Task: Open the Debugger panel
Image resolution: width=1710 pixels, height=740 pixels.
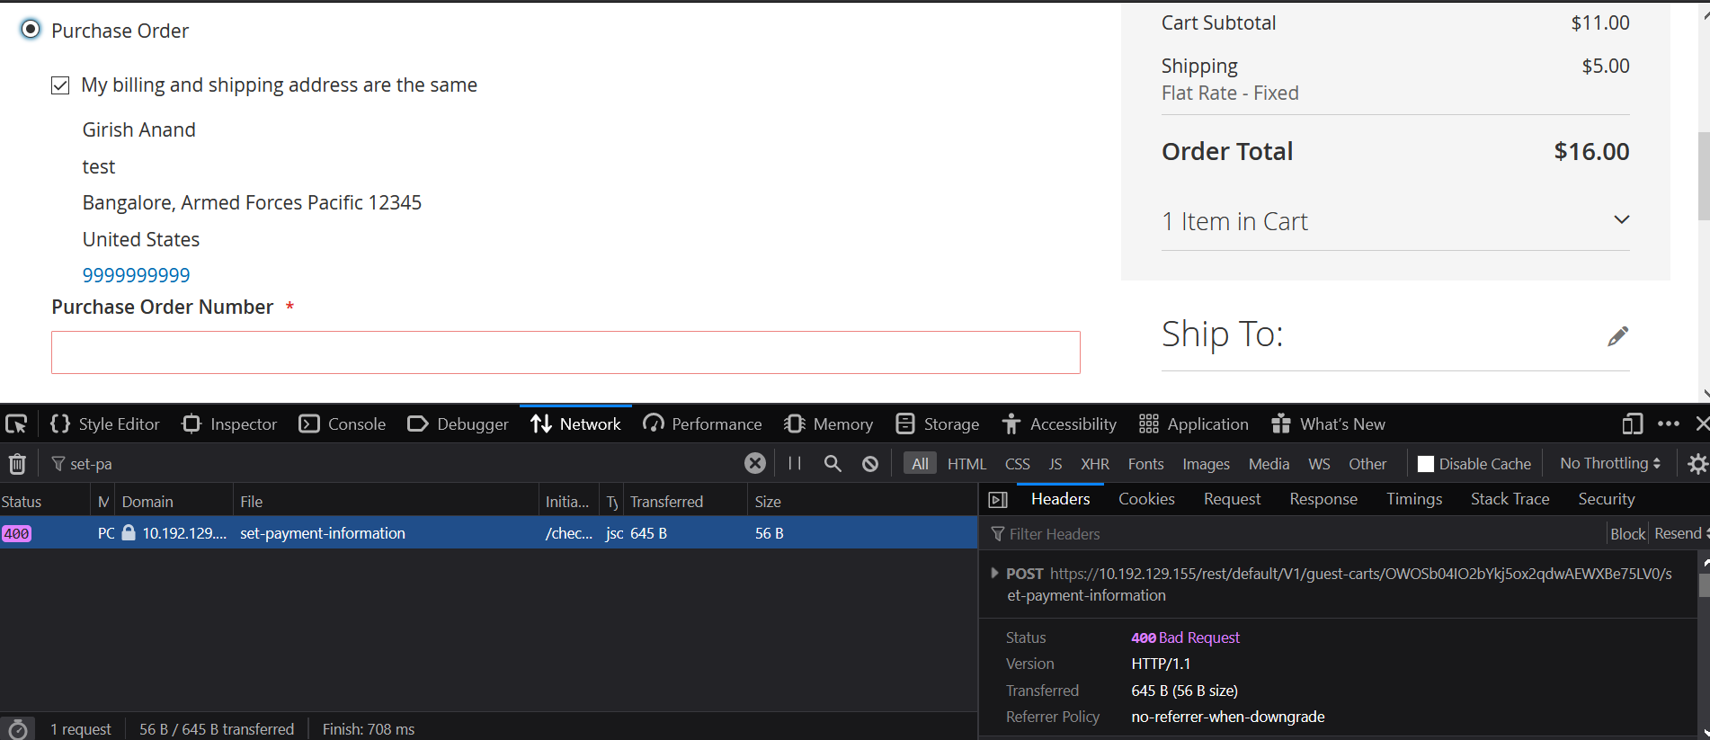Action: click(458, 423)
